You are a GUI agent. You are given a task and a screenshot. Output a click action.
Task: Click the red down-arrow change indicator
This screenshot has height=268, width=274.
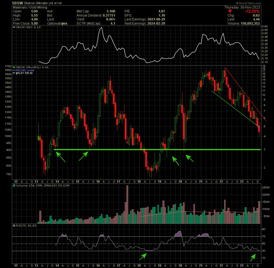[230, 11]
